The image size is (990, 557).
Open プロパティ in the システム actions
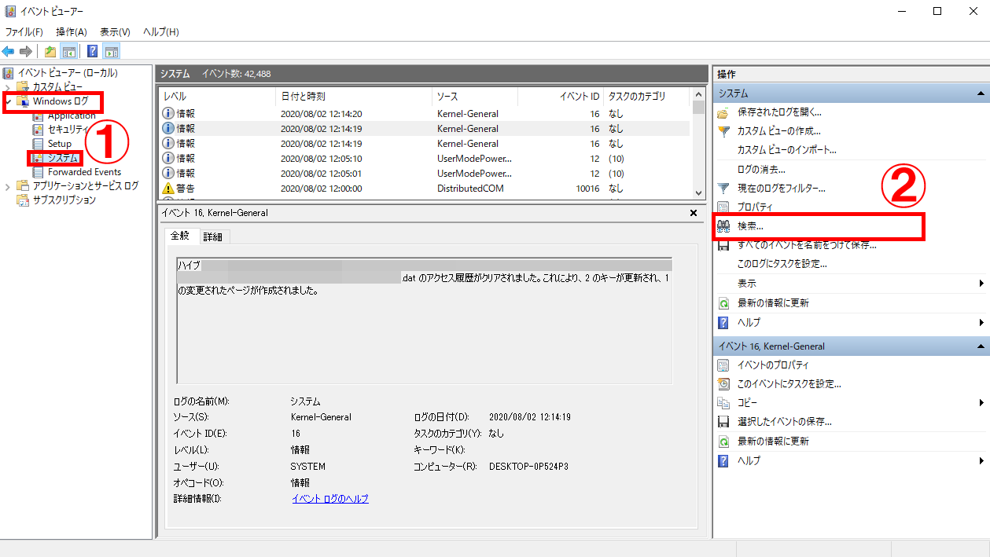point(755,207)
